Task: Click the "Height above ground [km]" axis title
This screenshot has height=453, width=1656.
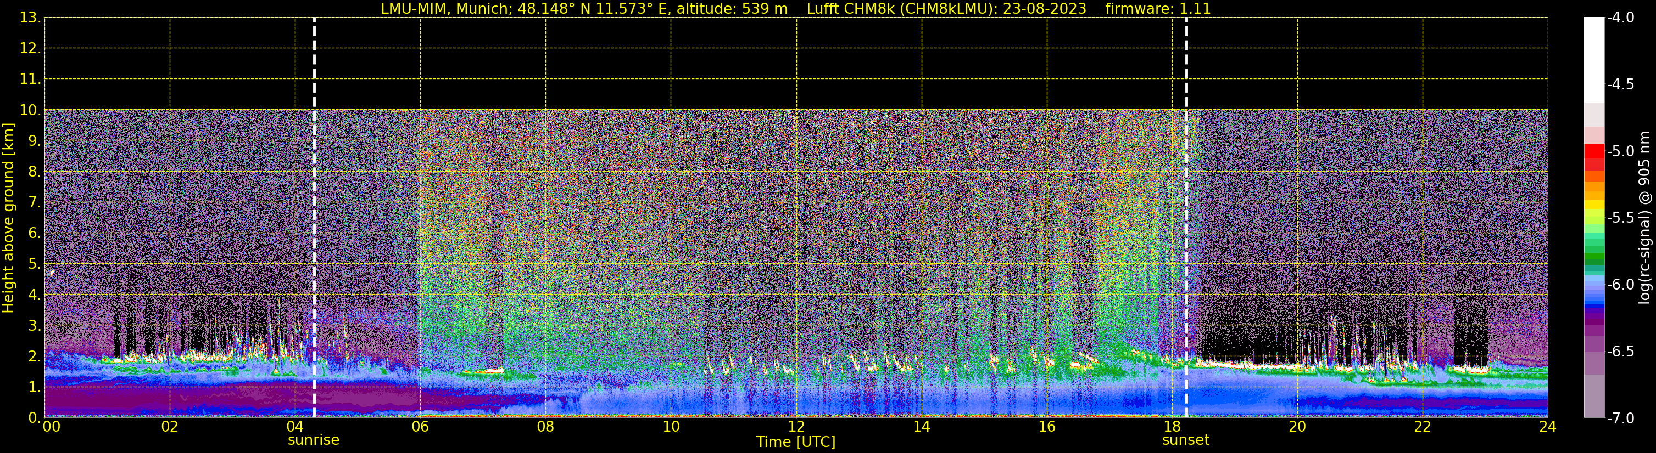Action: 8,218
